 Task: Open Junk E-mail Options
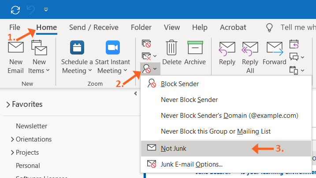pos(191,164)
